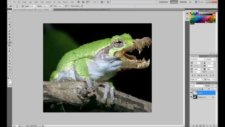Open anti-aliasing Sharp dropdown
The height and width of the screenshot is (127, 225).
pos(210,79)
